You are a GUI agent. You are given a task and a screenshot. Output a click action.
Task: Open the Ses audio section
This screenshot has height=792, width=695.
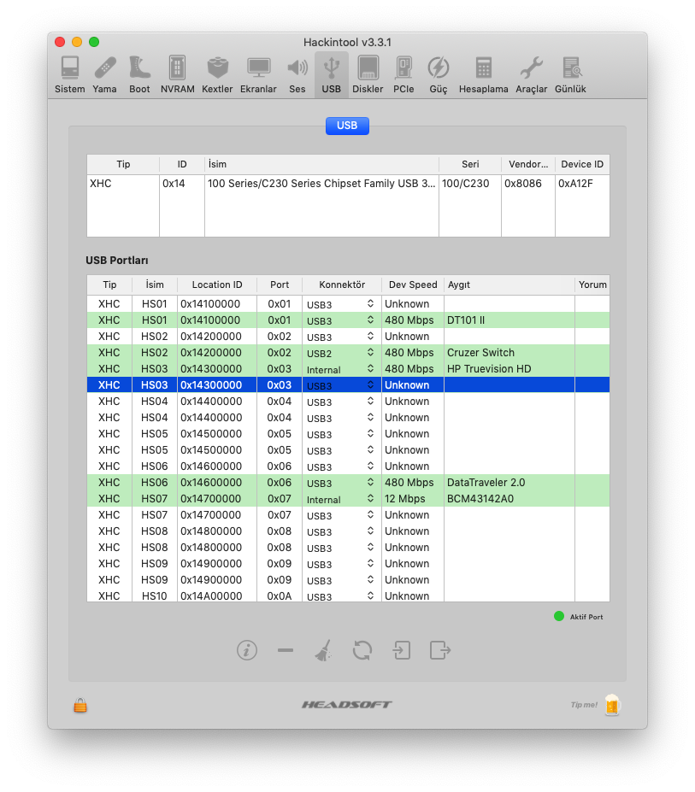297,74
